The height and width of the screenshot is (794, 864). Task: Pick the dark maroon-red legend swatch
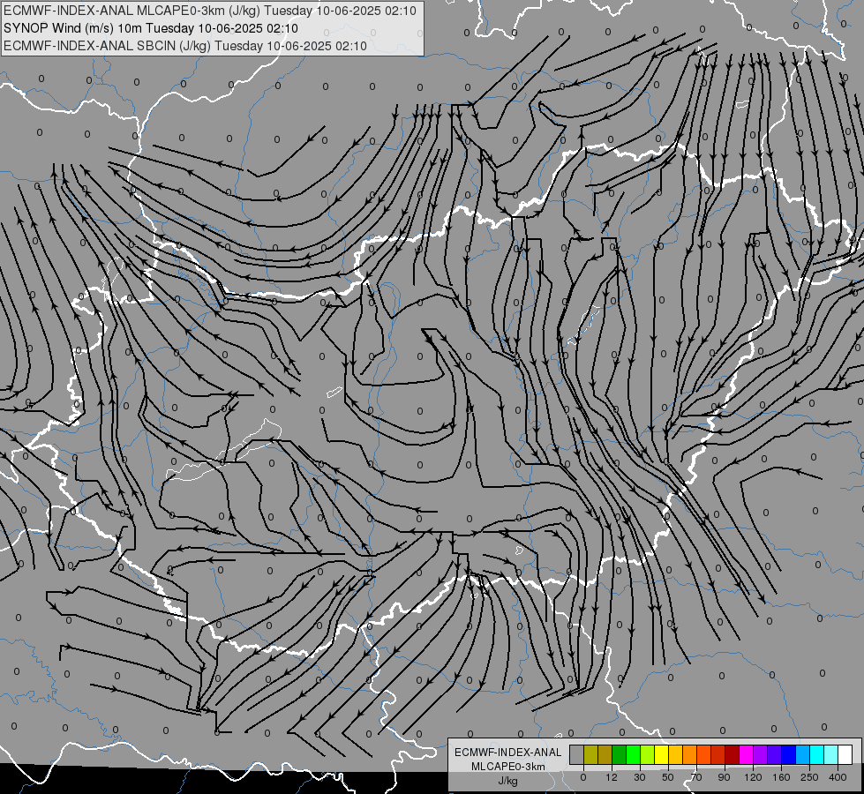tap(733, 754)
